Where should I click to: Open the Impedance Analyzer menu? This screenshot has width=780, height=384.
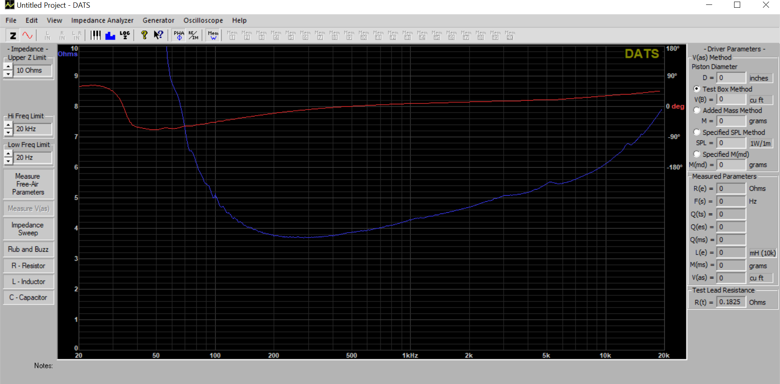tap(102, 20)
